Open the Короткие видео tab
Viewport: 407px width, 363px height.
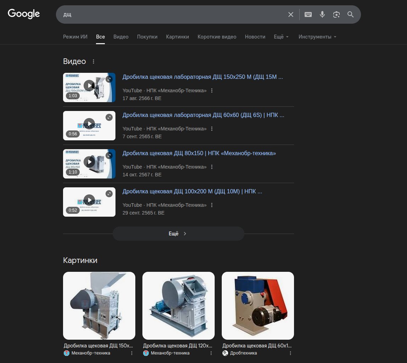[217, 37]
